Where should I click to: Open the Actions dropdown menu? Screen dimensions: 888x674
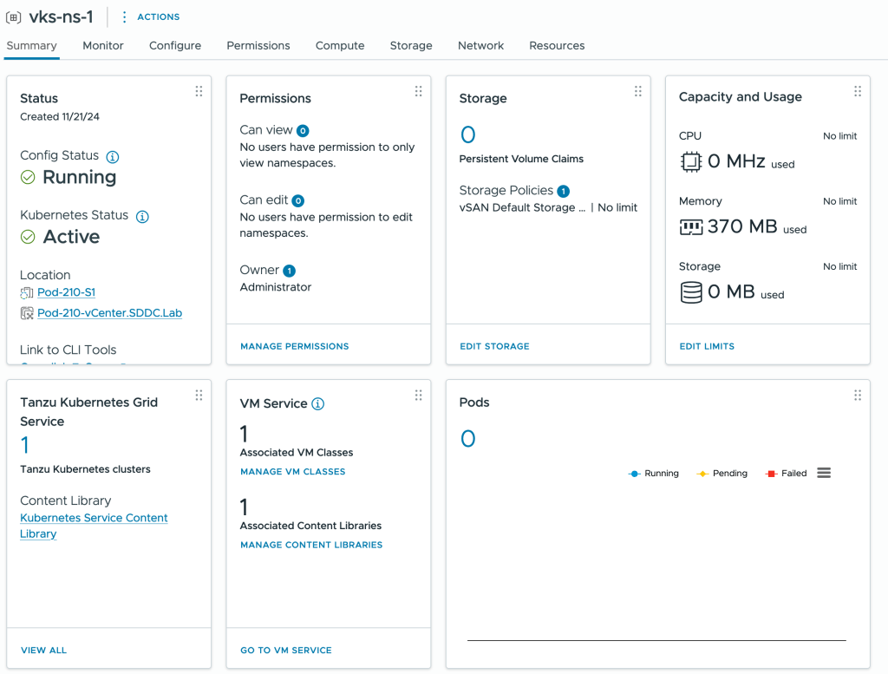pyautogui.click(x=150, y=17)
